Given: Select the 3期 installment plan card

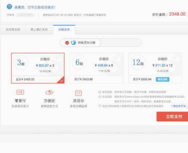Looking at the screenshot, I should point(38,68).
